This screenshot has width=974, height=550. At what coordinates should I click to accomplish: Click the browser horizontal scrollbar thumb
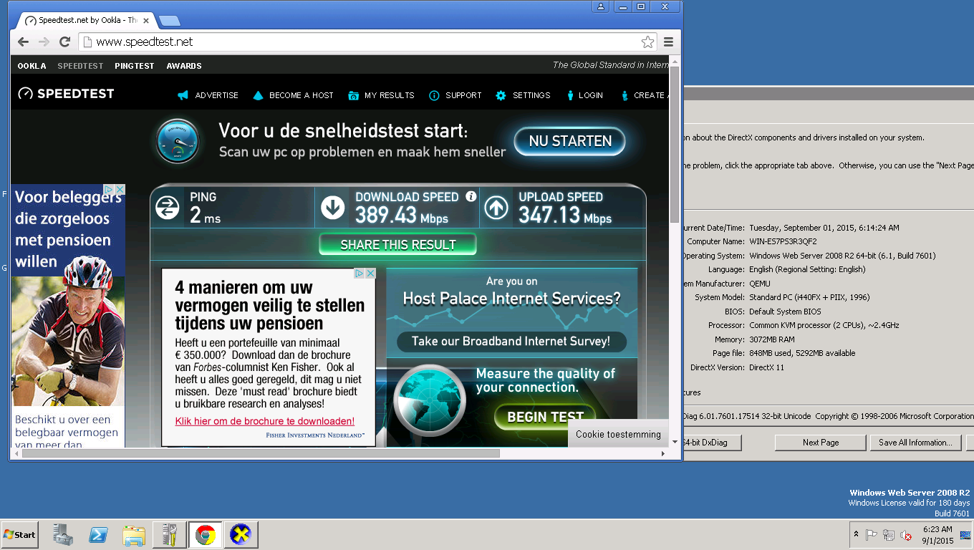[261, 453]
